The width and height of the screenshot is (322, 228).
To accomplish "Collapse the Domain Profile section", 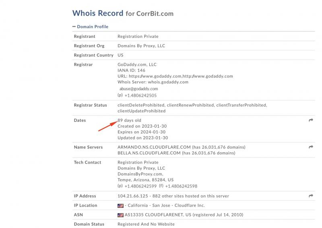I will (90, 27).
